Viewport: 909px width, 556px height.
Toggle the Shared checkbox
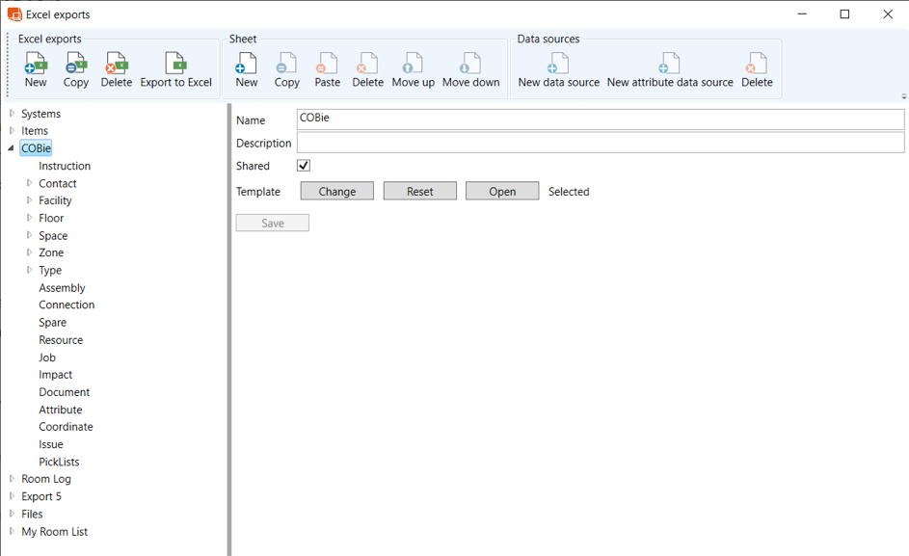[x=304, y=166]
